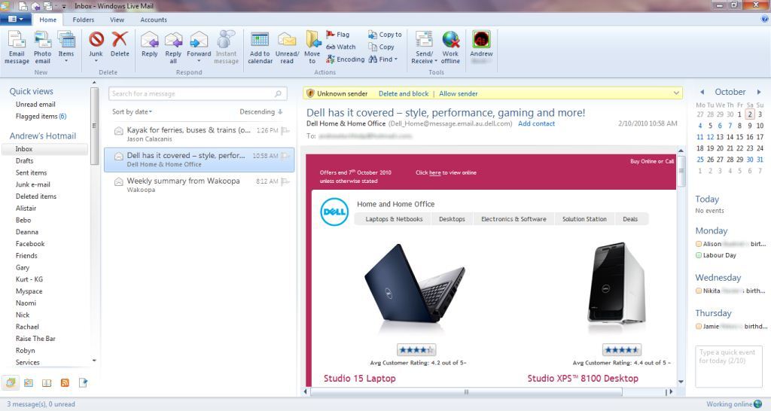771x411 pixels.
Task: Switch to the View tab
Action: click(117, 20)
